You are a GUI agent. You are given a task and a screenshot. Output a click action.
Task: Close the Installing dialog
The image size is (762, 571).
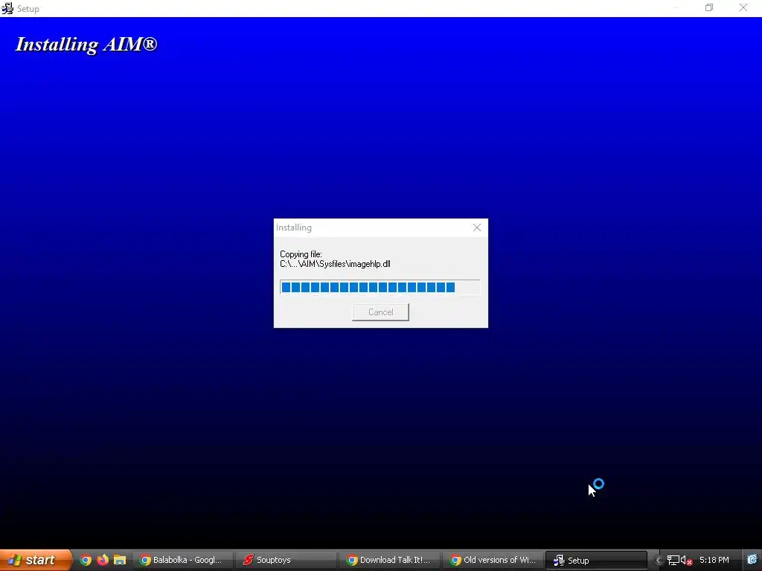tap(477, 228)
